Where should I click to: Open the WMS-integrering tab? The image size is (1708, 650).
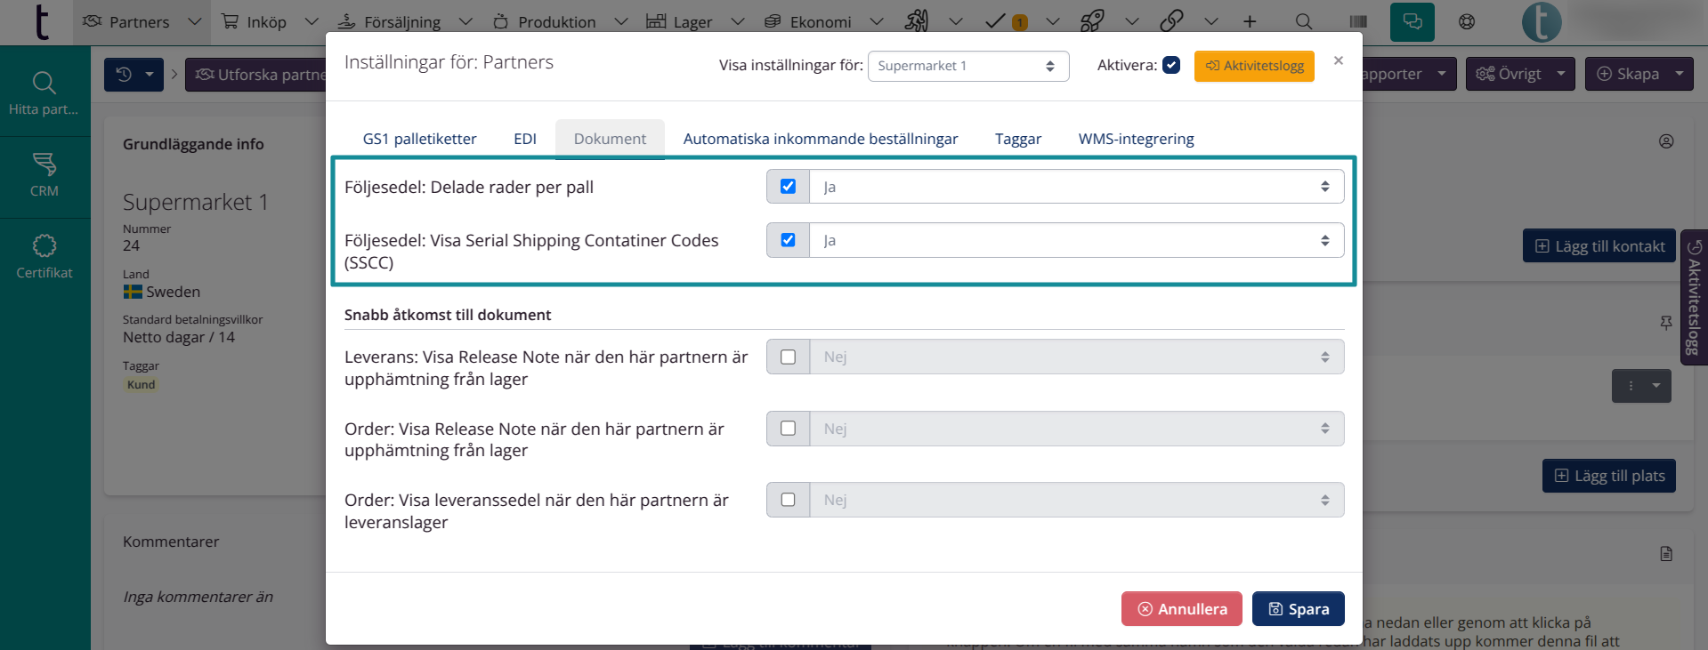1136,139
